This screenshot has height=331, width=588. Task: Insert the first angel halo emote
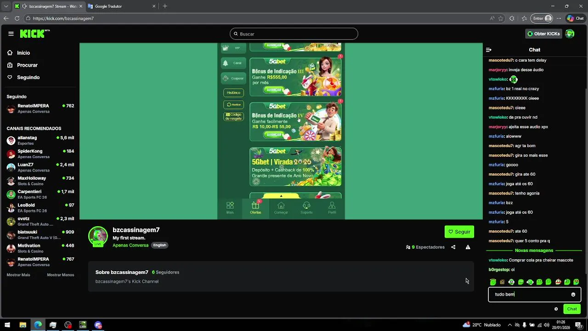[493, 282]
